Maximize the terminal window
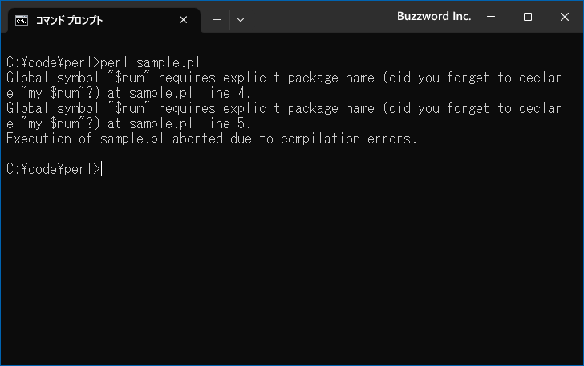Image resolution: width=584 pixels, height=366 pixels. 527,17
